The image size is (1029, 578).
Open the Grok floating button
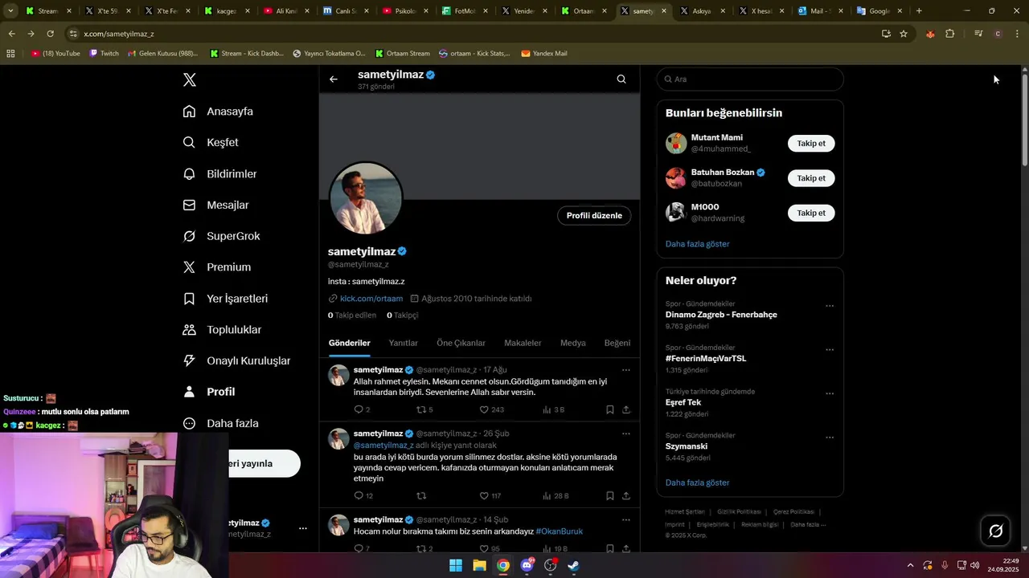[x=996, y=531]
